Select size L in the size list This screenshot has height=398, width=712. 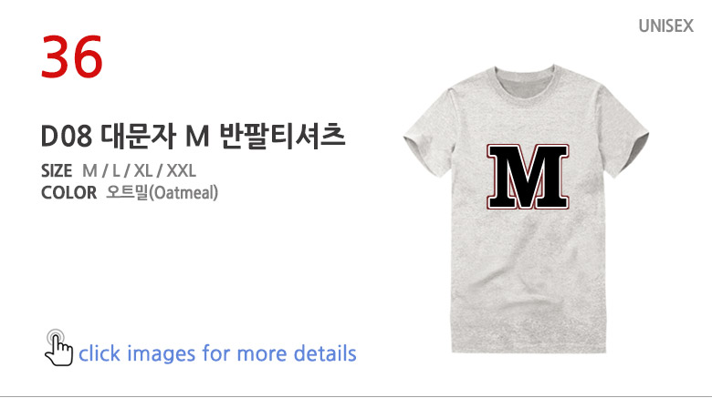[x=117, y=170]
